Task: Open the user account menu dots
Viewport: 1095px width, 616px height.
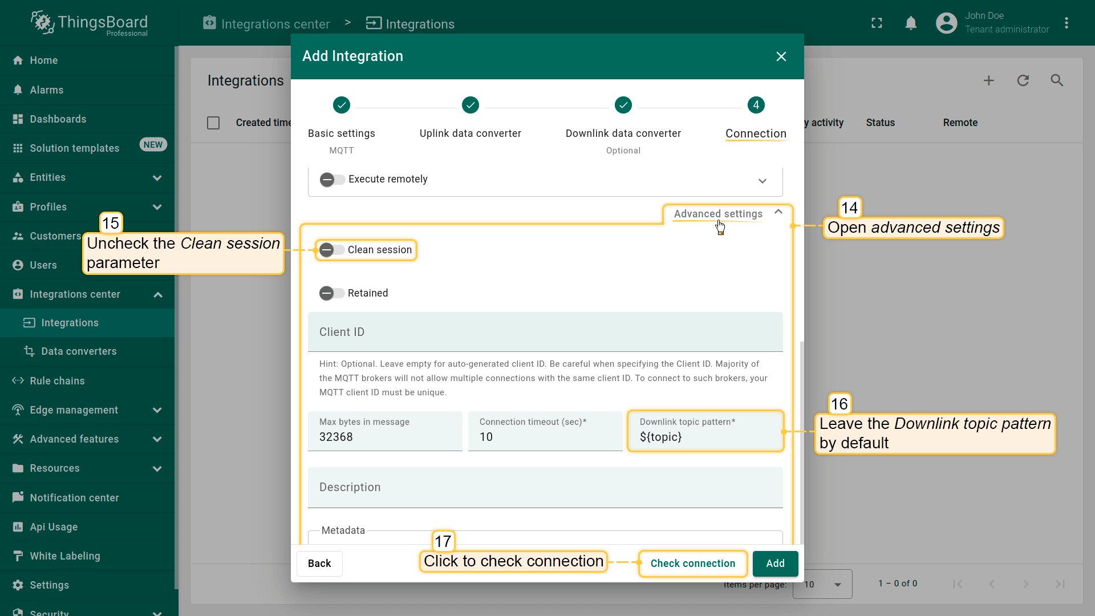Action: tap(1066, 23)
